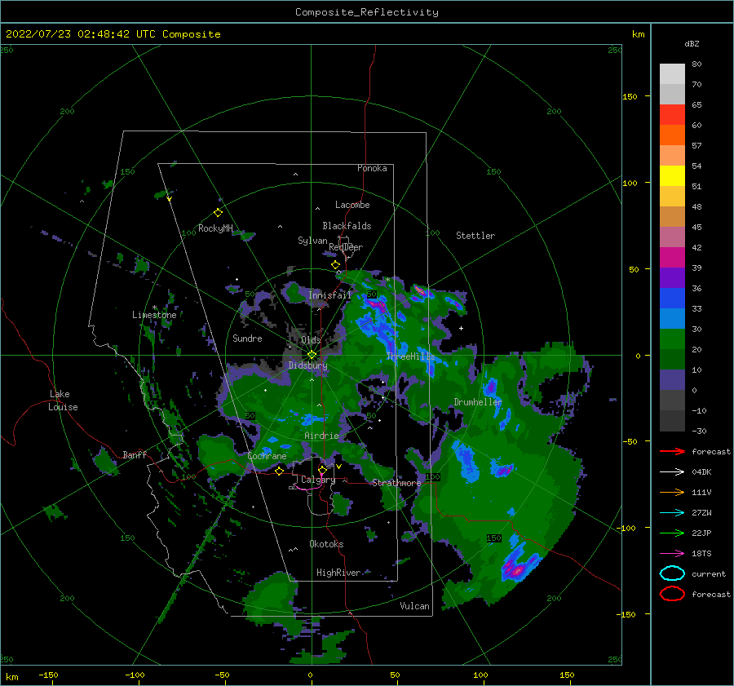Click the Sundre label

tap(247, 338)
